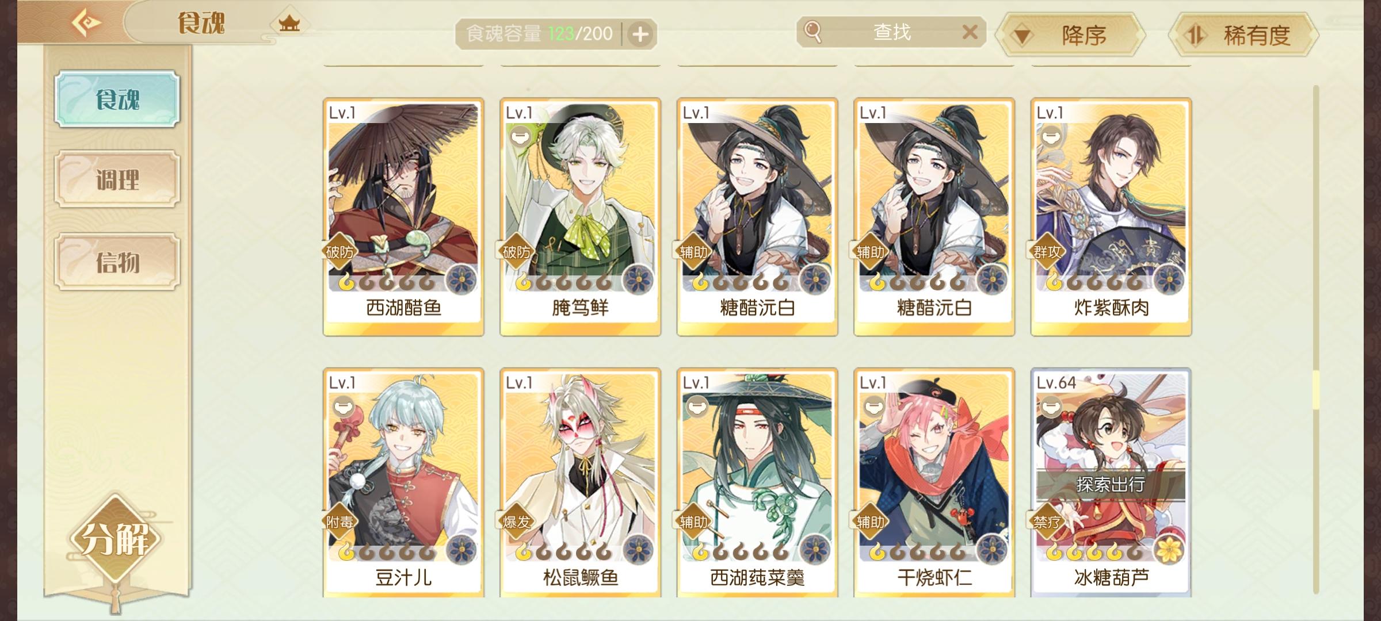Tap the 破防 tag on 西湖醋鱼
The width and height of the screenshot is (1381, 621).
pyautogui.click(x=339, y=252)
